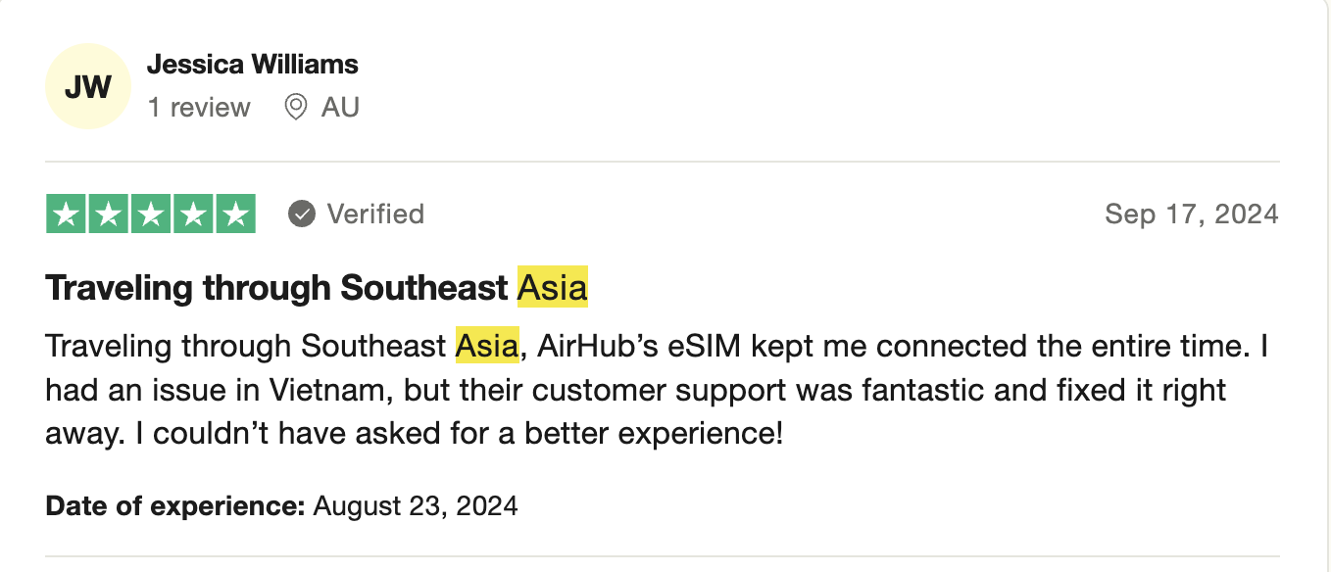Click the second green rating star
Screen dimensions: 1331x572
(x=108, y=214)
